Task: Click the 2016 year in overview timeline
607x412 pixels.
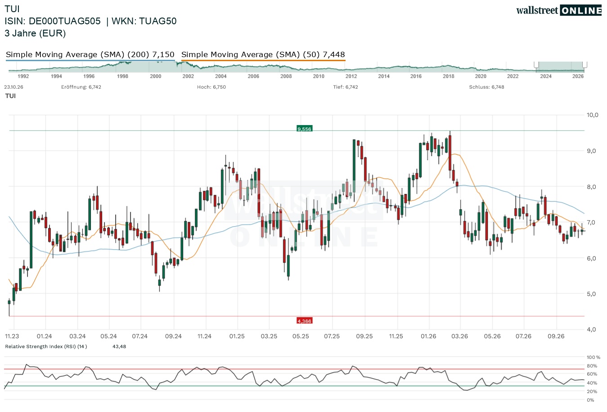Action: click(416, 76)
